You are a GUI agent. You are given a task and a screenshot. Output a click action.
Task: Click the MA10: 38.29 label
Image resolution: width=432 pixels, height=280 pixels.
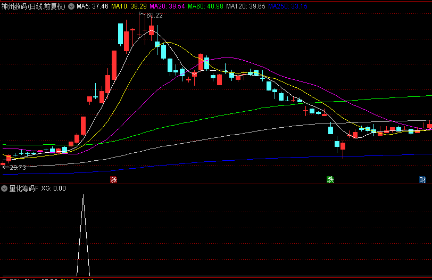point(129,6)
